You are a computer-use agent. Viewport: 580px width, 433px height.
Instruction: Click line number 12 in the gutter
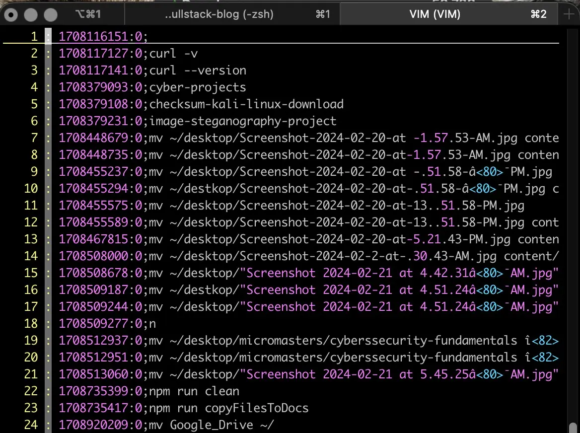coord(31,222)
